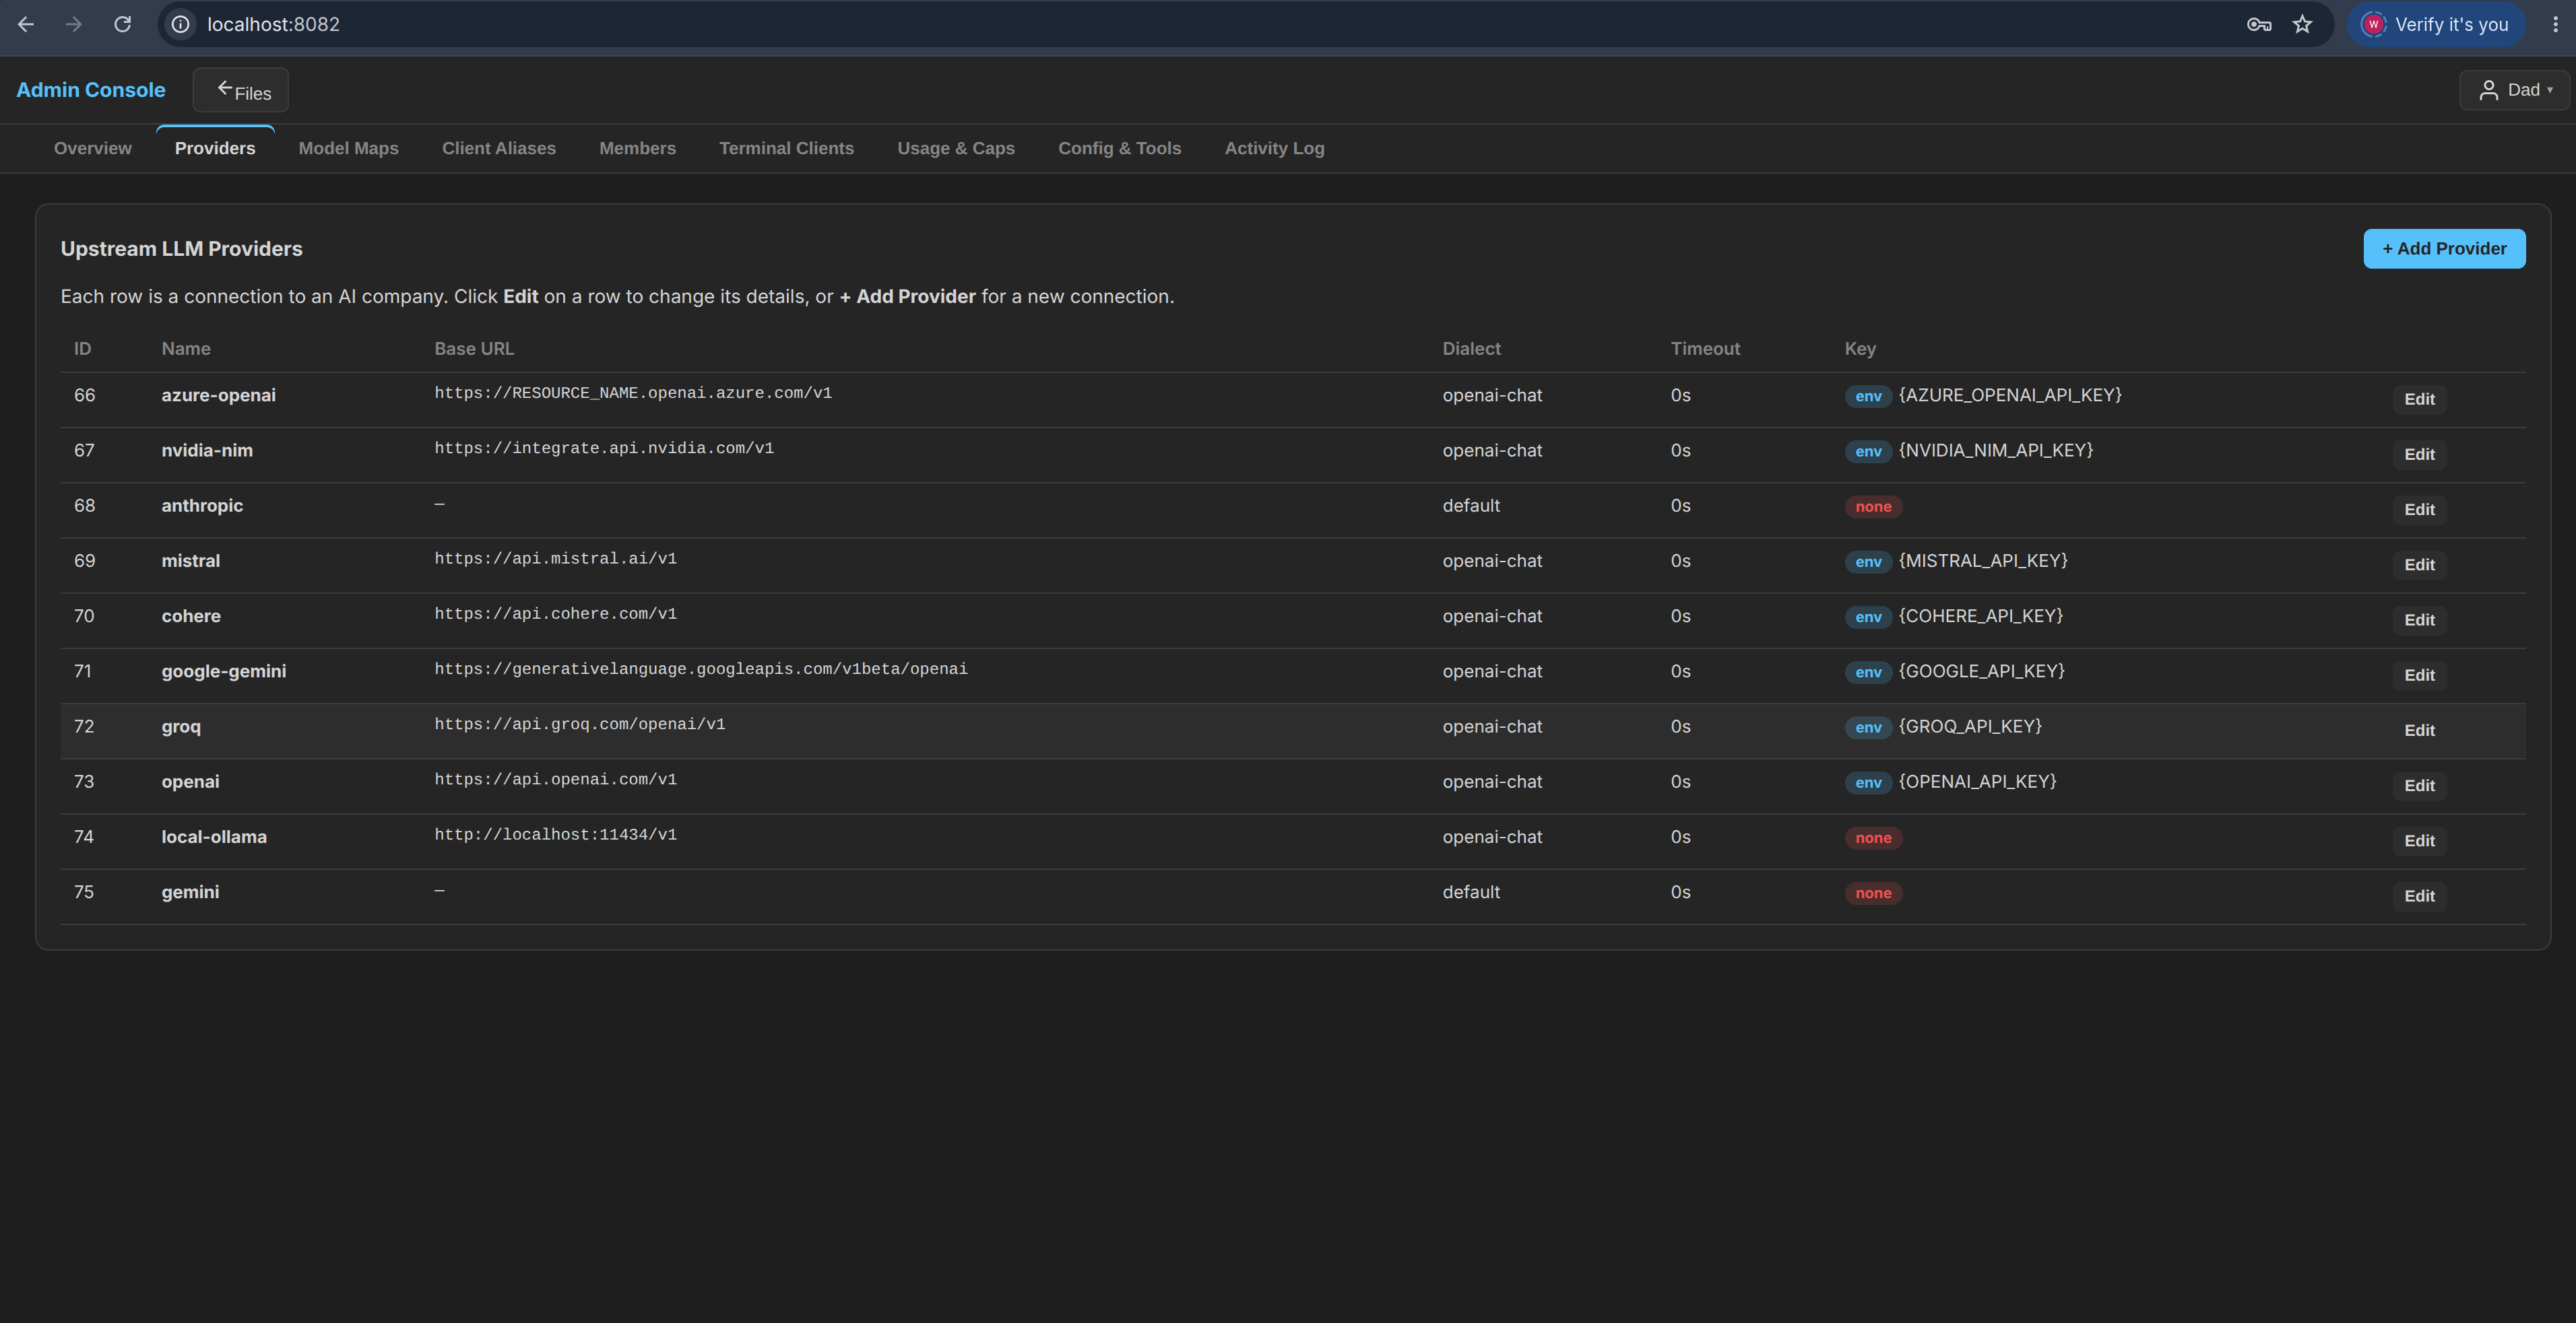
Task: Edit the mistral provider row
Action: (x=2419, y=565)
